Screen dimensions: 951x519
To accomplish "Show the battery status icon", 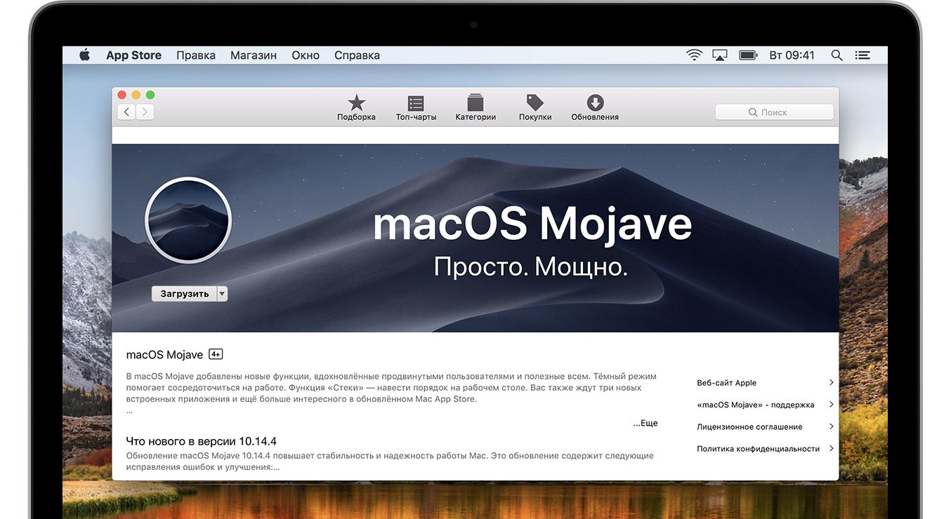I will (x=748, y=55).
